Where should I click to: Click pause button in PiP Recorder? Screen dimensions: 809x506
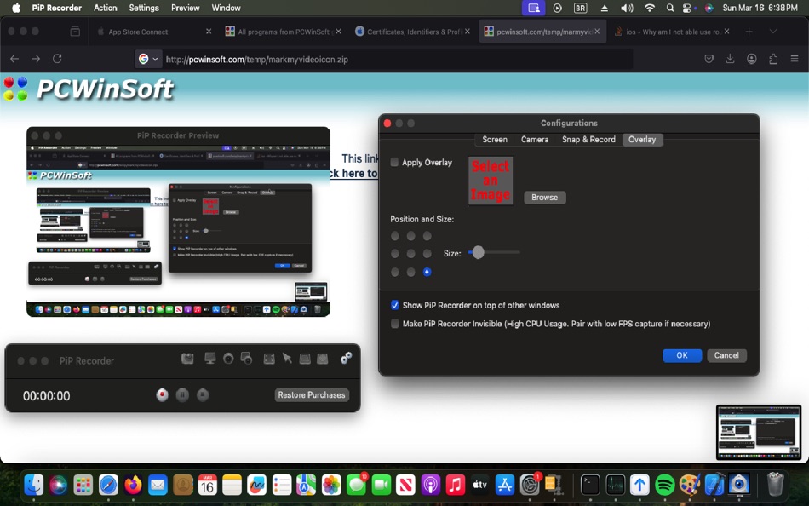(x=182, y=395)
